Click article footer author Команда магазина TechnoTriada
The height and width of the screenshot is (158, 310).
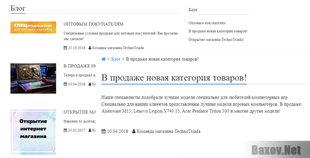[168, 131]
